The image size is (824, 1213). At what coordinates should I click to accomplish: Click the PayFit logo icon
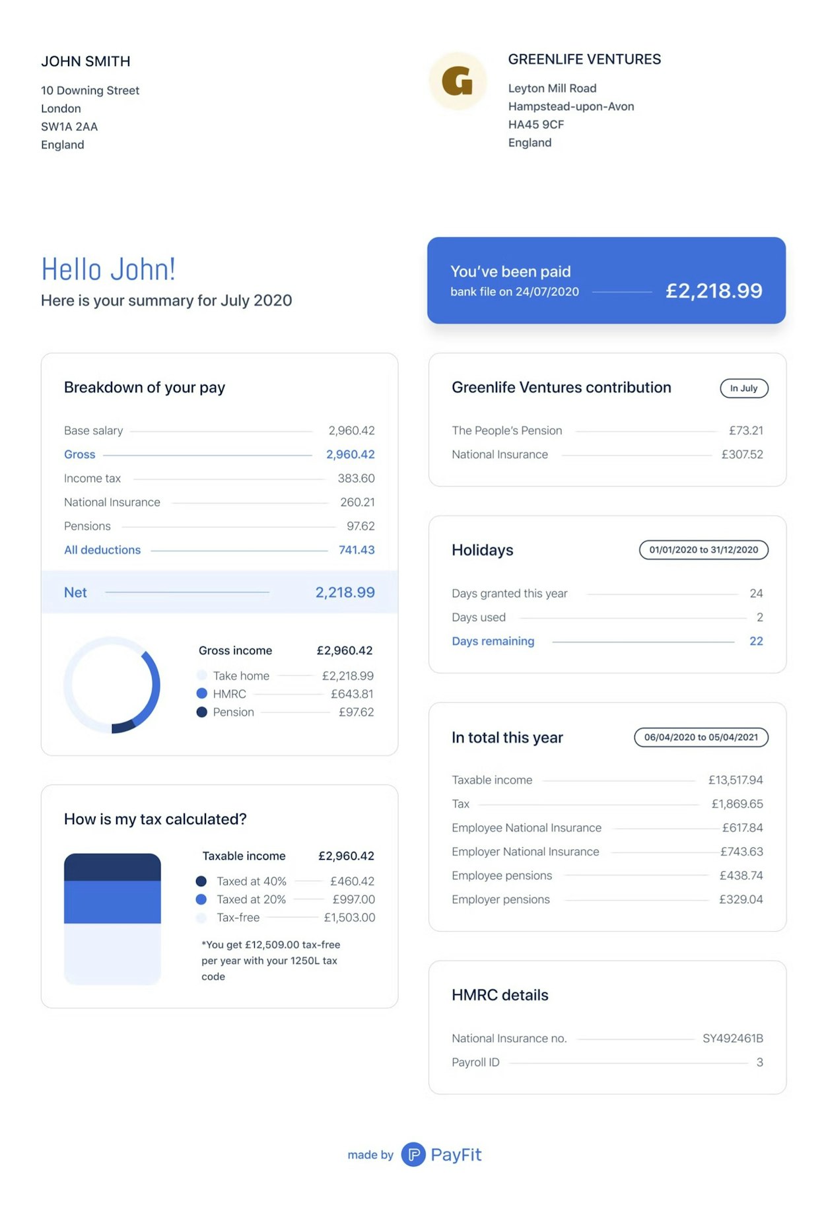pyautogui.click(x=413, y=1154)
